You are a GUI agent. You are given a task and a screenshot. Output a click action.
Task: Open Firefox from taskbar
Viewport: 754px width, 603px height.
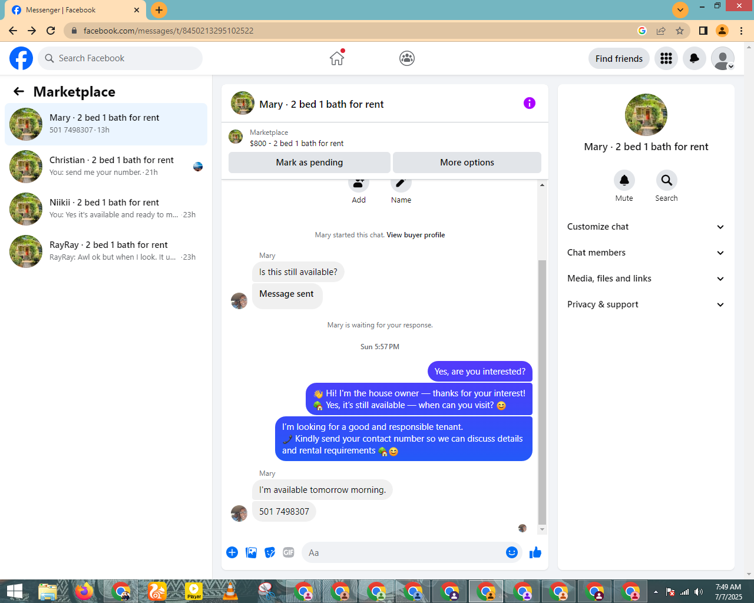click(x=84, y=591)
